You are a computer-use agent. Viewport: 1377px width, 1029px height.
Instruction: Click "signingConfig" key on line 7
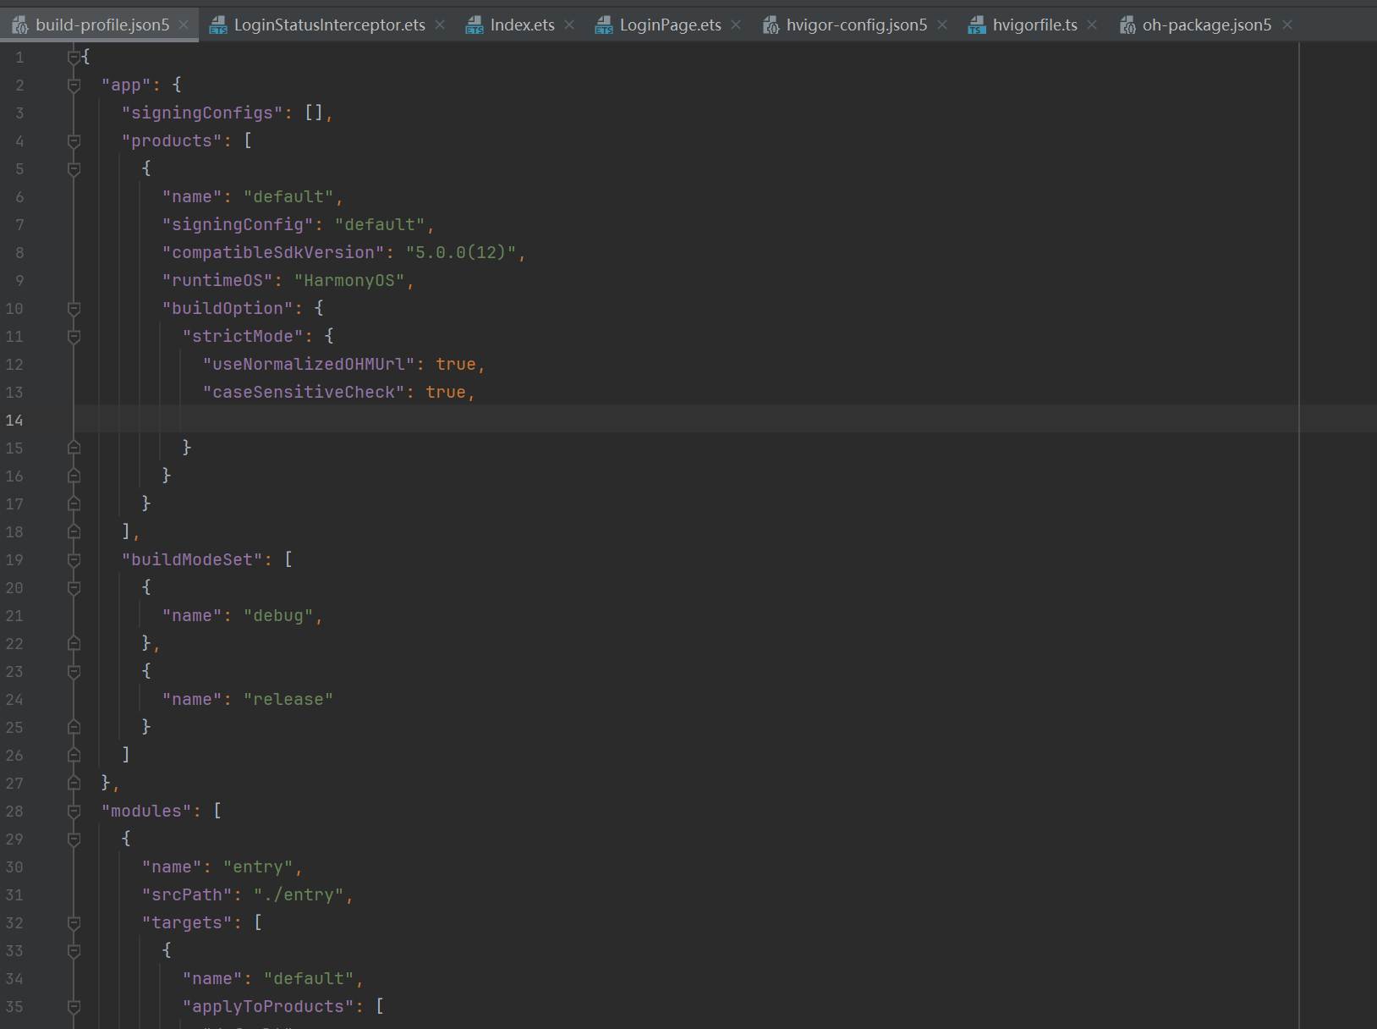coord(238,225)
